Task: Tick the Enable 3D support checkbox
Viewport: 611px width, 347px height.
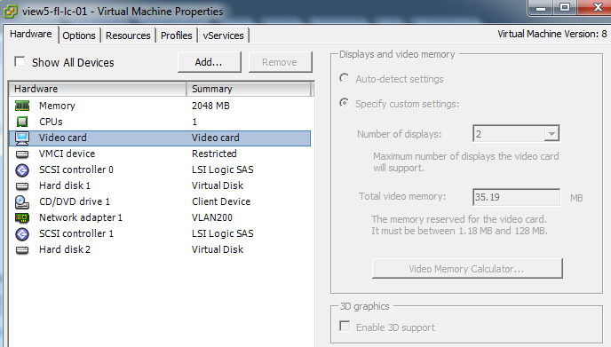Action: pos(345,326)
